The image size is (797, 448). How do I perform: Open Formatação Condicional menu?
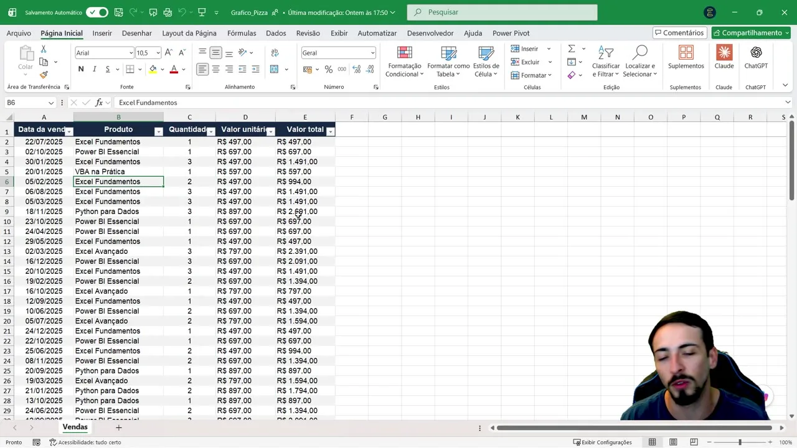click(404, 62)
